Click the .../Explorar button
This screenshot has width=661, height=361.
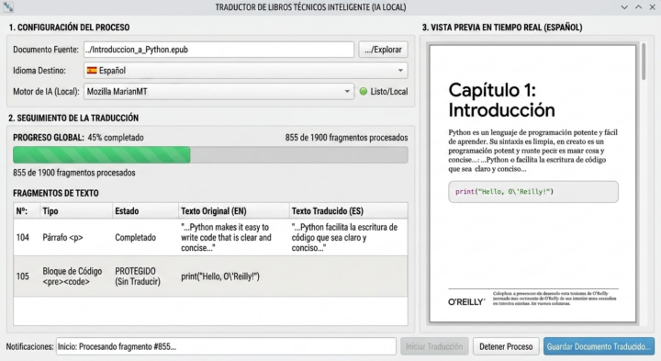(x=383, y=50)
